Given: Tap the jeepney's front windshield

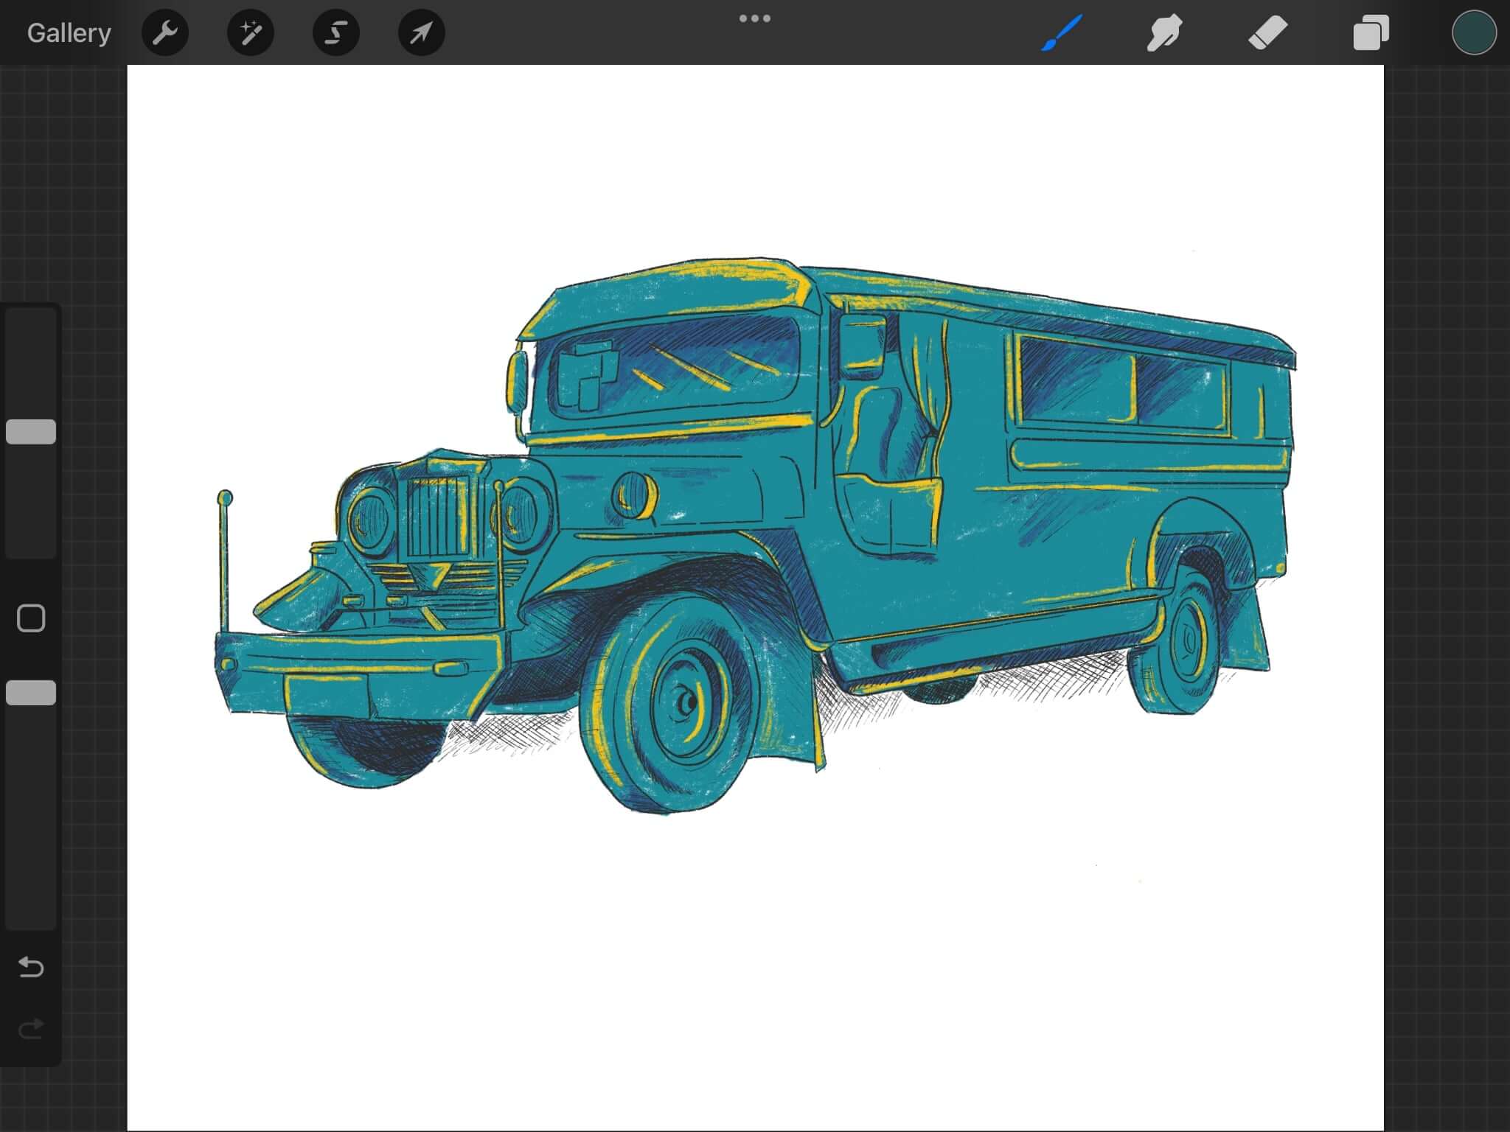Looking at the screenshot, I should 675,365.
